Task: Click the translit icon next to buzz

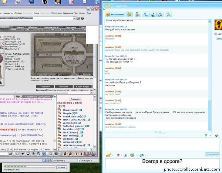Action: coord(125,155)
